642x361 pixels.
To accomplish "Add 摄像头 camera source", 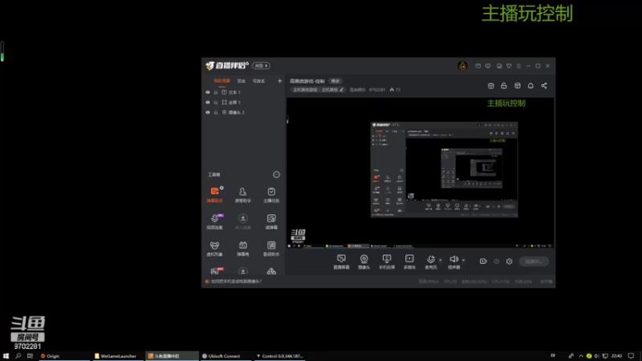I will point(364,262).
